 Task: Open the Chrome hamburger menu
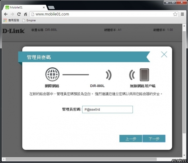(182, 14)
